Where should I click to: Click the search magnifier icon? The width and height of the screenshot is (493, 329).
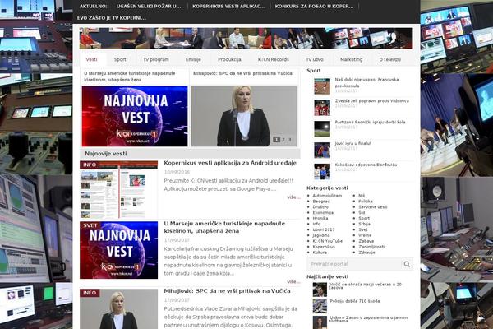(407, 264)
